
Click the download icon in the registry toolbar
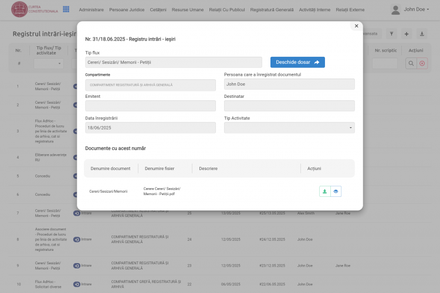coord(422,34)
